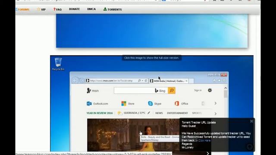Screen dimensions: 276x155
Task: Click the Internet Explorer address bar msn URL
Action: 111,81
